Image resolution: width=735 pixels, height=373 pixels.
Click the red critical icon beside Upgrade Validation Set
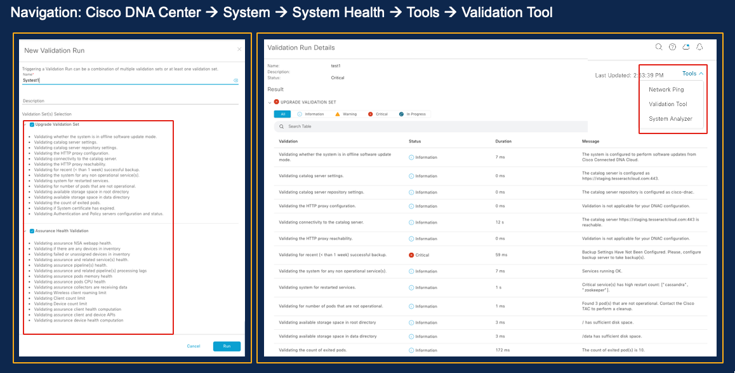(x=276, y=102)
